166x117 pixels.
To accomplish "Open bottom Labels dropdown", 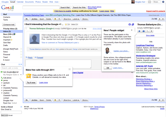I will point(76,100).
